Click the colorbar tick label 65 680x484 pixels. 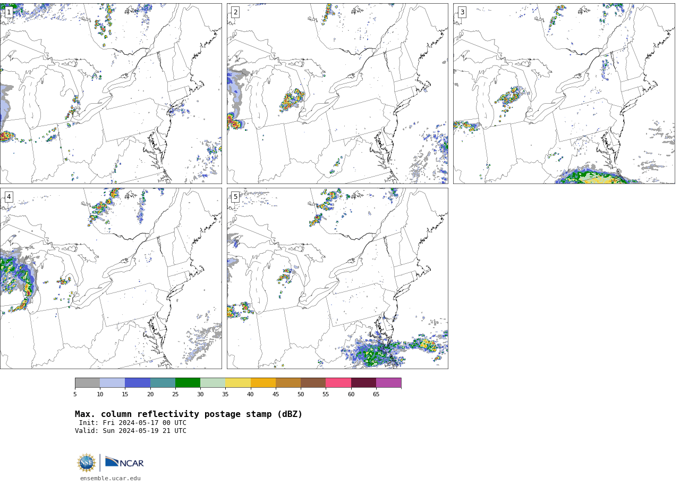[x=376, y=395]
